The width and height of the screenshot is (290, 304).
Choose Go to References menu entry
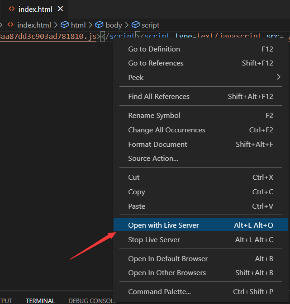156,63
